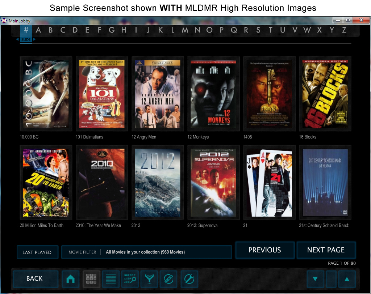
Task: Jump to movies starting with K
Action: tap(161, 30)
